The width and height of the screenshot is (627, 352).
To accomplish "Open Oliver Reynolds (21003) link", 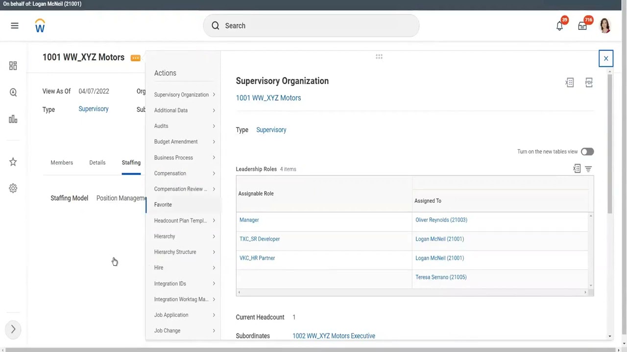I will pos(441,220).
